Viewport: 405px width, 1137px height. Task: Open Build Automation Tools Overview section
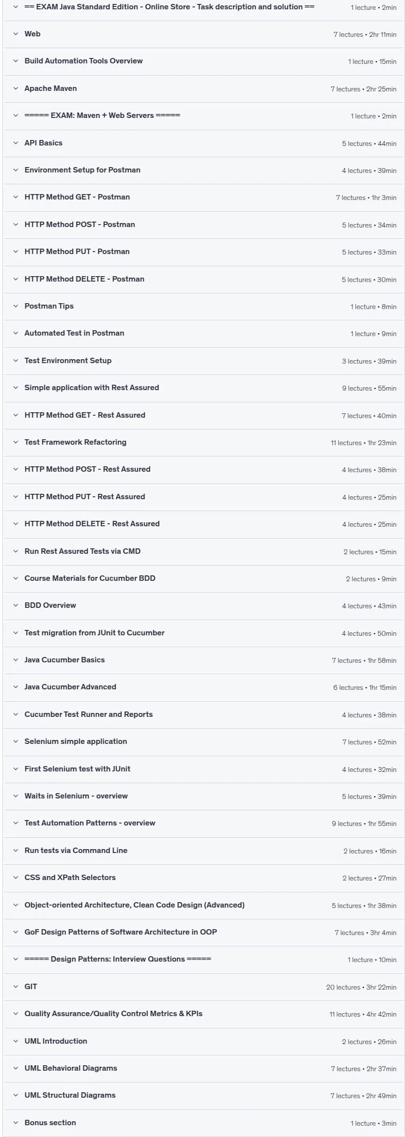(x=204, y=61)
